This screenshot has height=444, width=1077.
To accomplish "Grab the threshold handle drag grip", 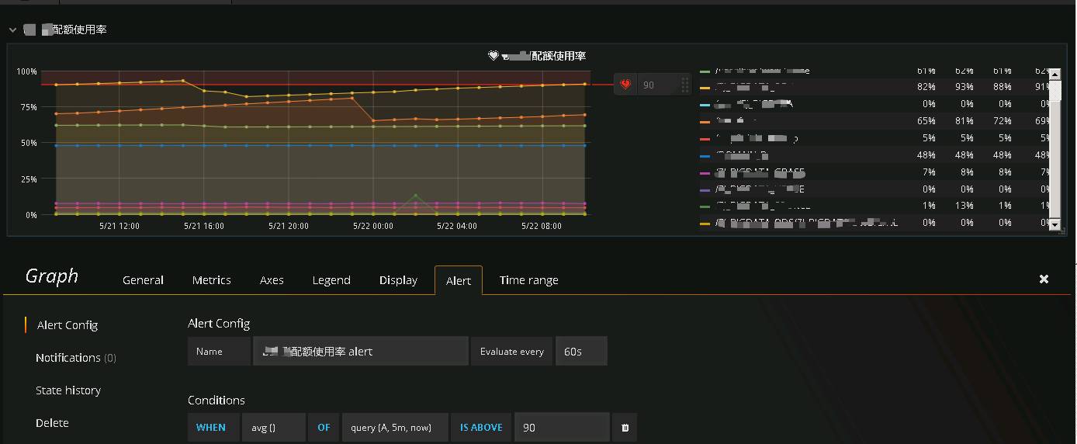I will (x=684, y=85).
